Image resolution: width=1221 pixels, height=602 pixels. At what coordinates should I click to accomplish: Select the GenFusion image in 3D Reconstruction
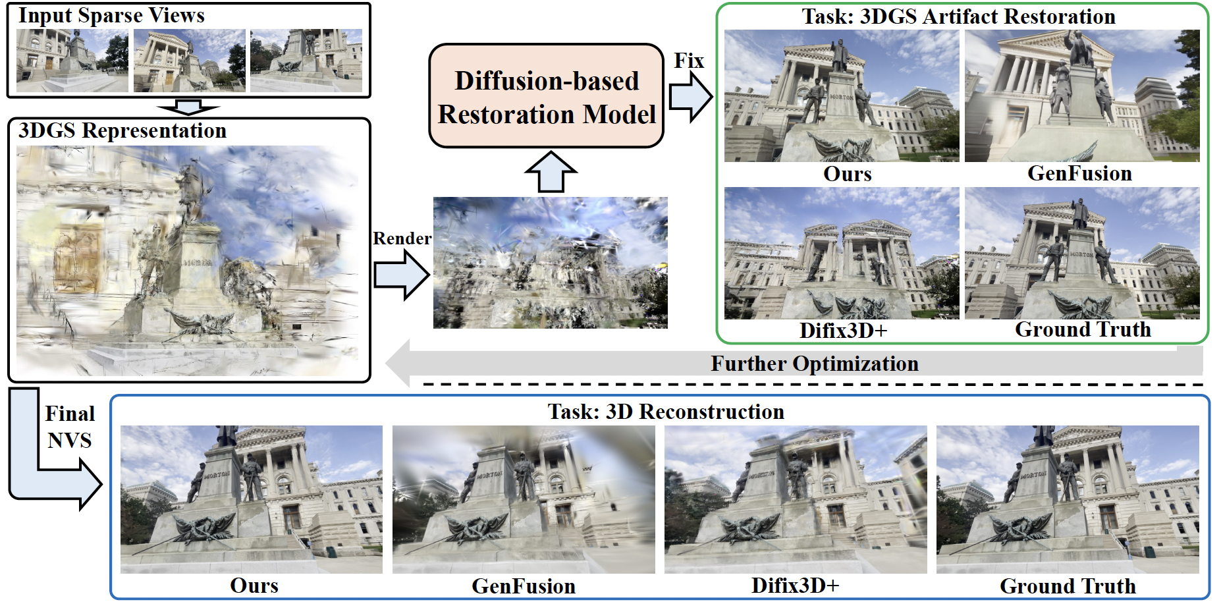point(524,499)
